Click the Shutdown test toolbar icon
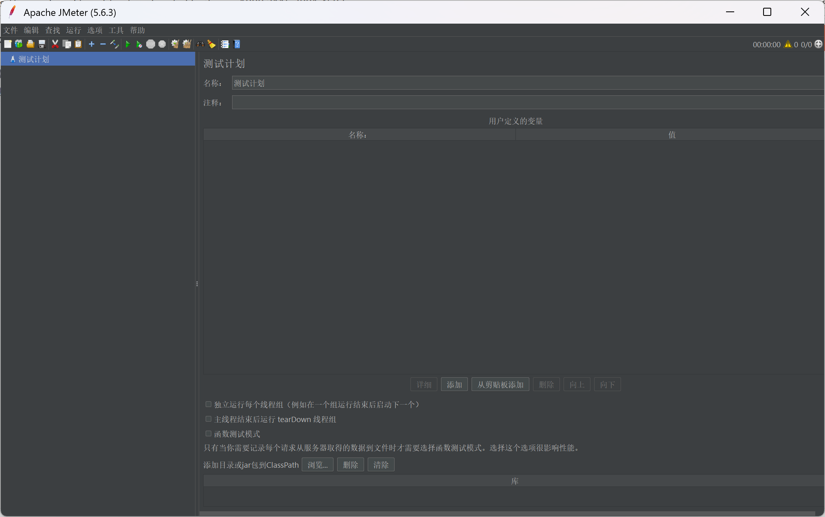This screenshot has width=825, height=517. pos(162,44)
